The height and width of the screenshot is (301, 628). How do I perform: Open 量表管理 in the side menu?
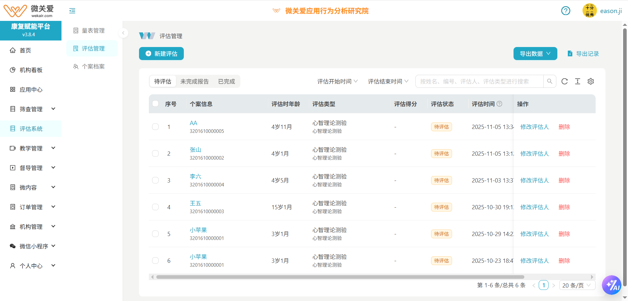(x=93, y=30)
